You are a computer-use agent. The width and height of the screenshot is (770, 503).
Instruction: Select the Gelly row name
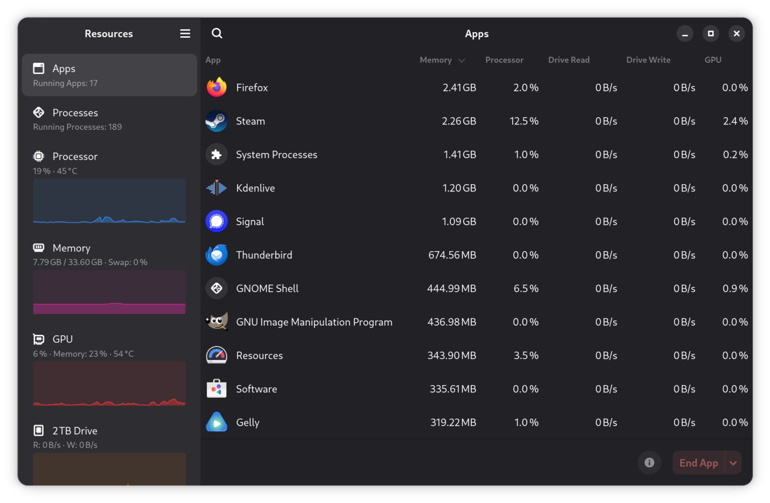point(248,422)
